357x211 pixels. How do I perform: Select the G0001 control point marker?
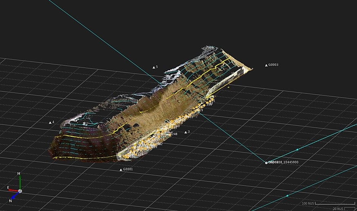(121, 170)
